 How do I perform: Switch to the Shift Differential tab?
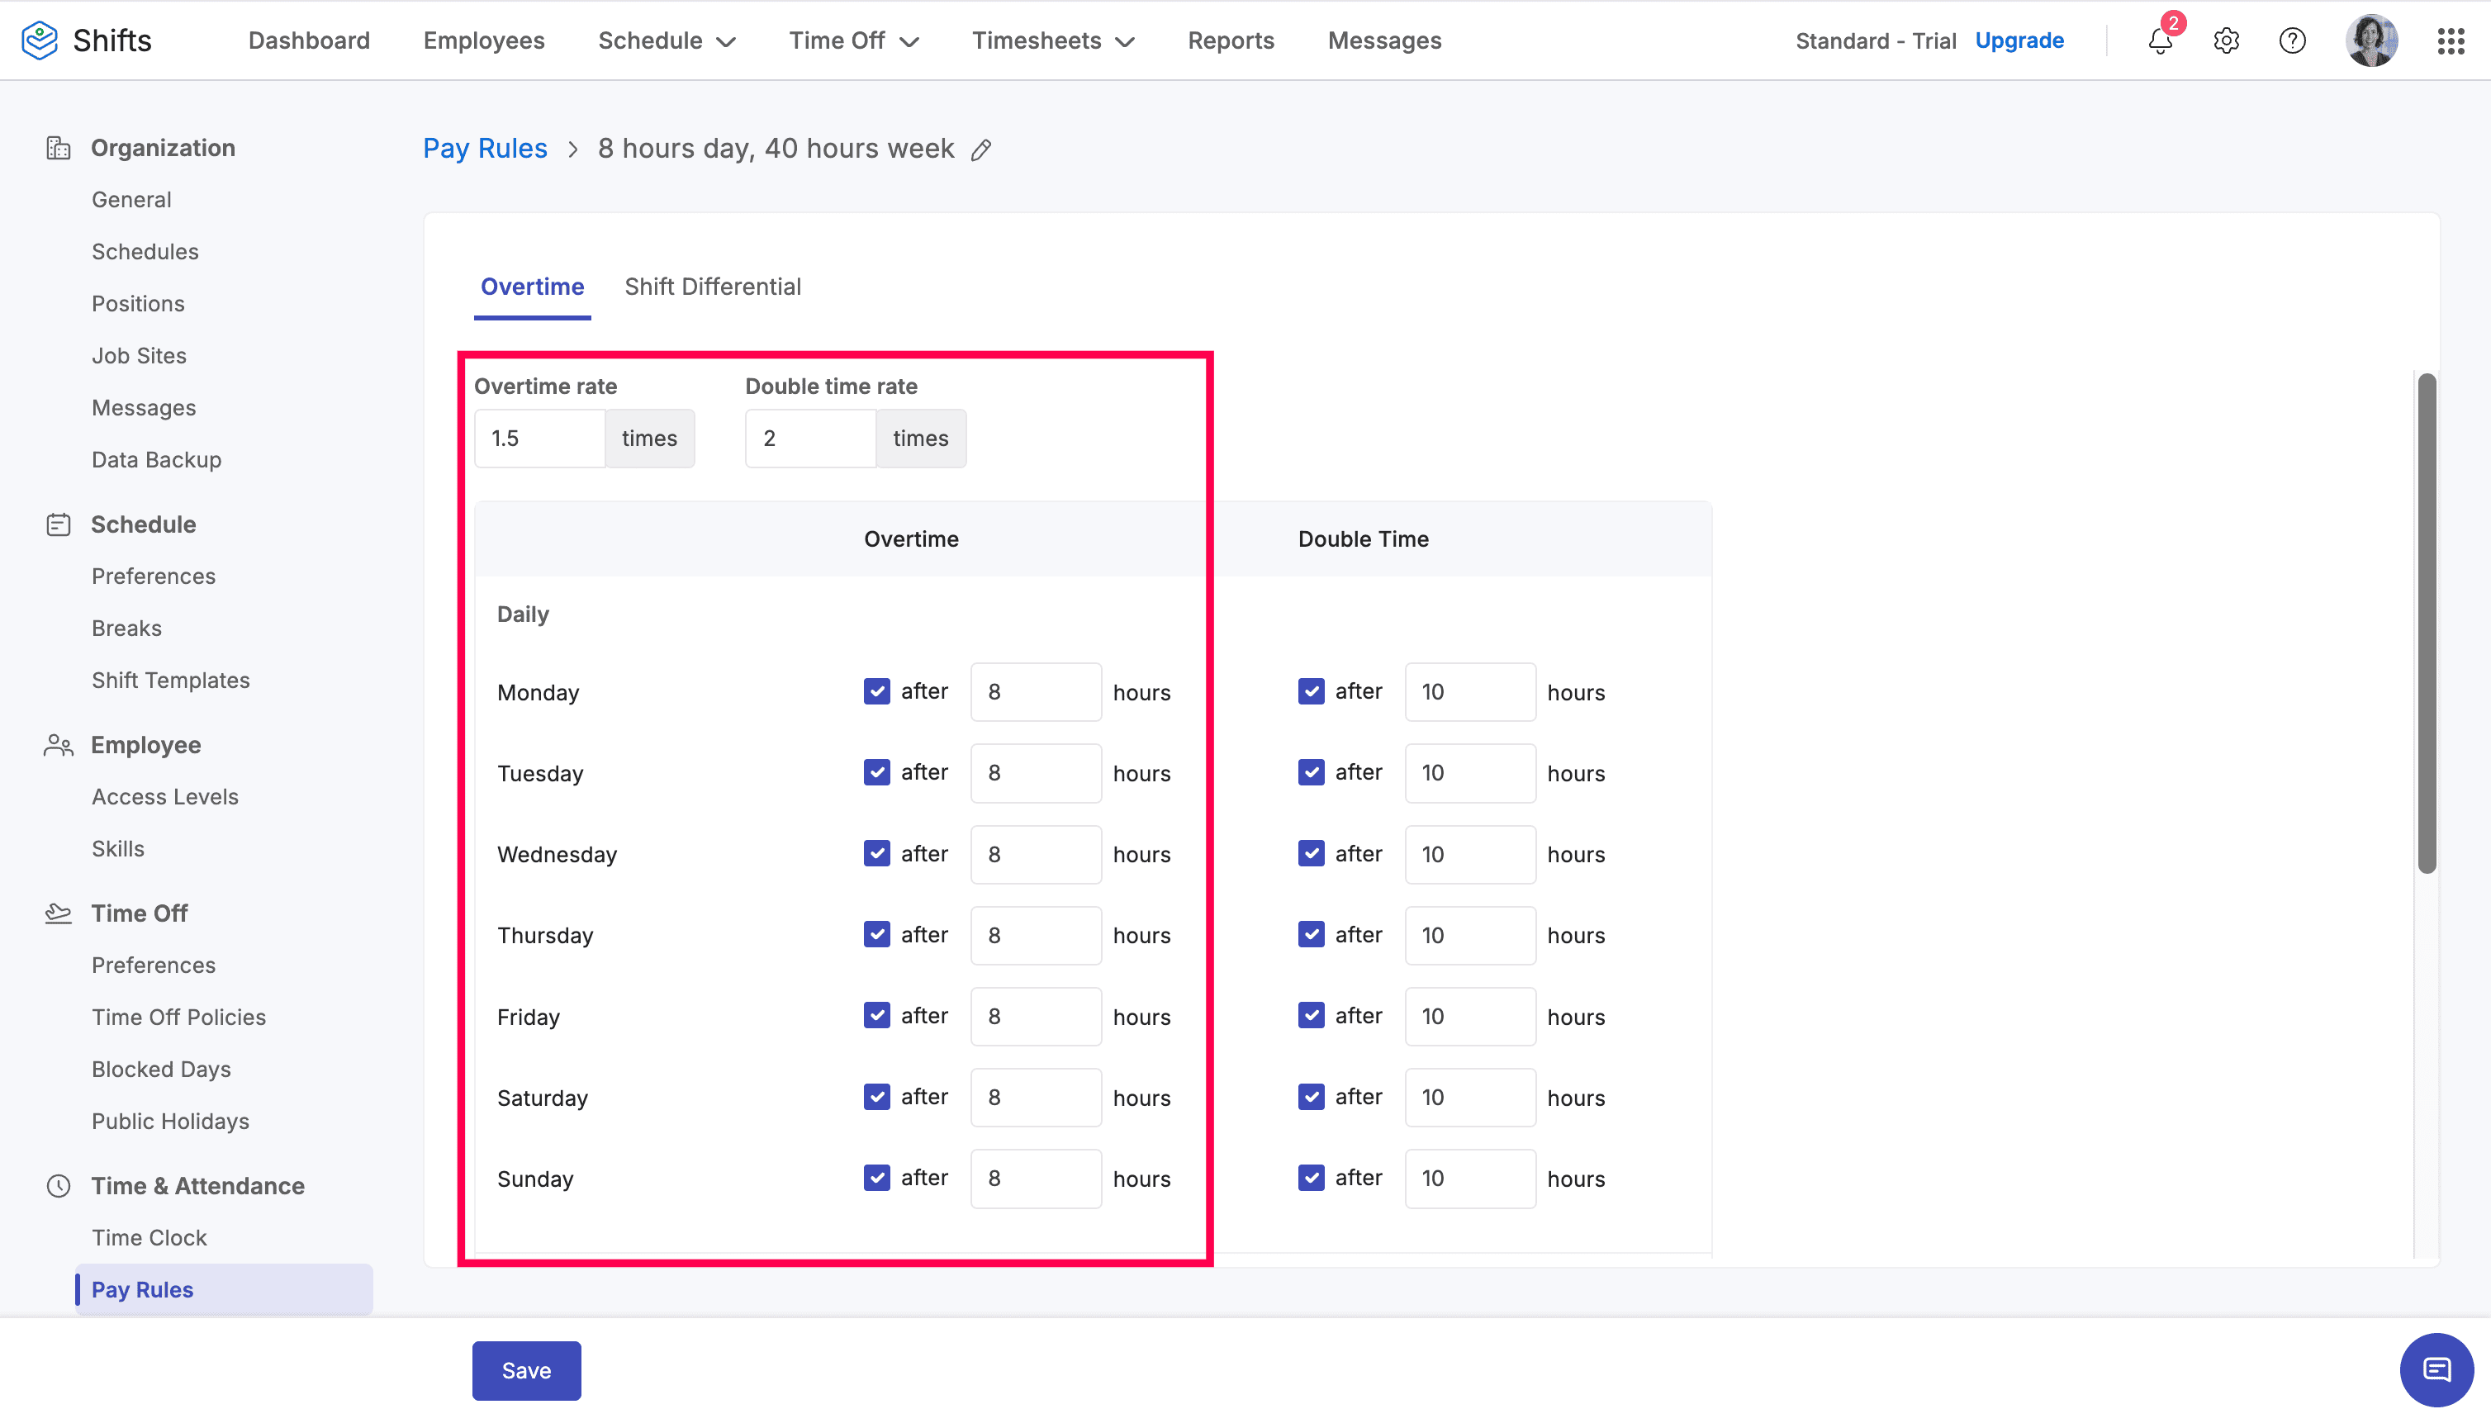click(x=712, y=287)
